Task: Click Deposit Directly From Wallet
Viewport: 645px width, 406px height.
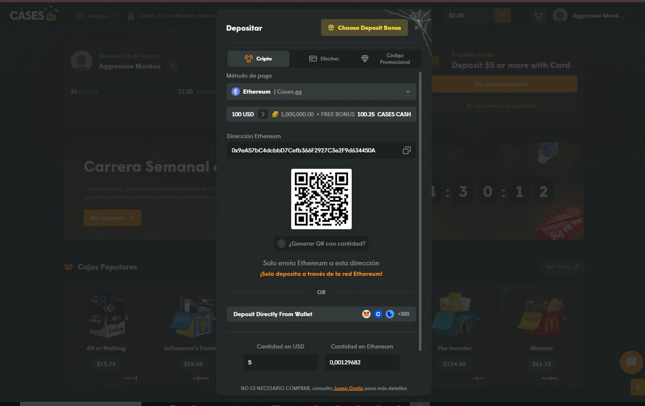Action: 321,314
